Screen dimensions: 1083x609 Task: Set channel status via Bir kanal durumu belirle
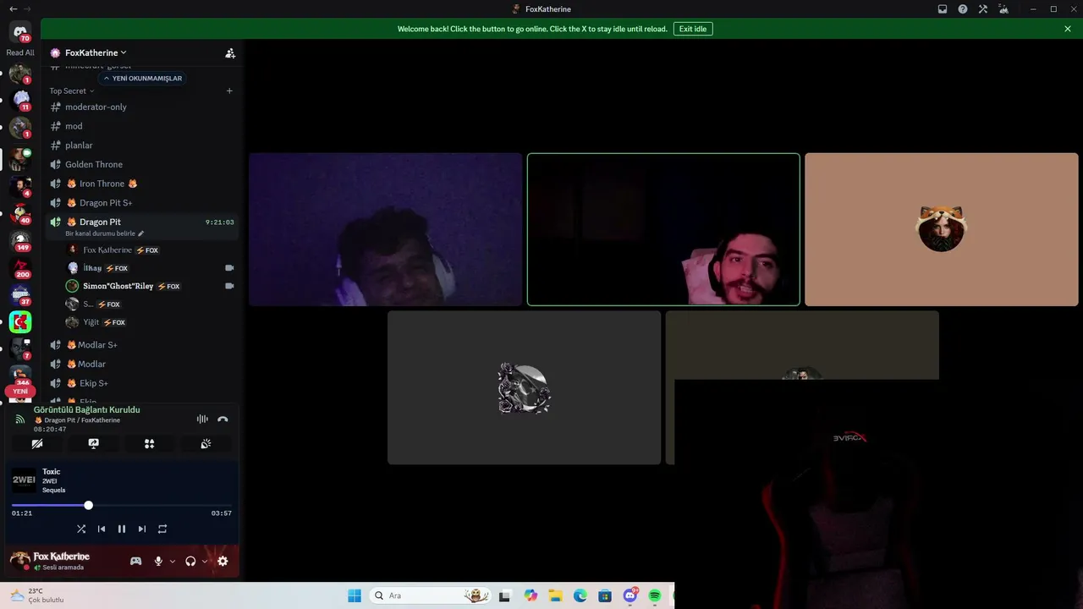click(105, 233)
